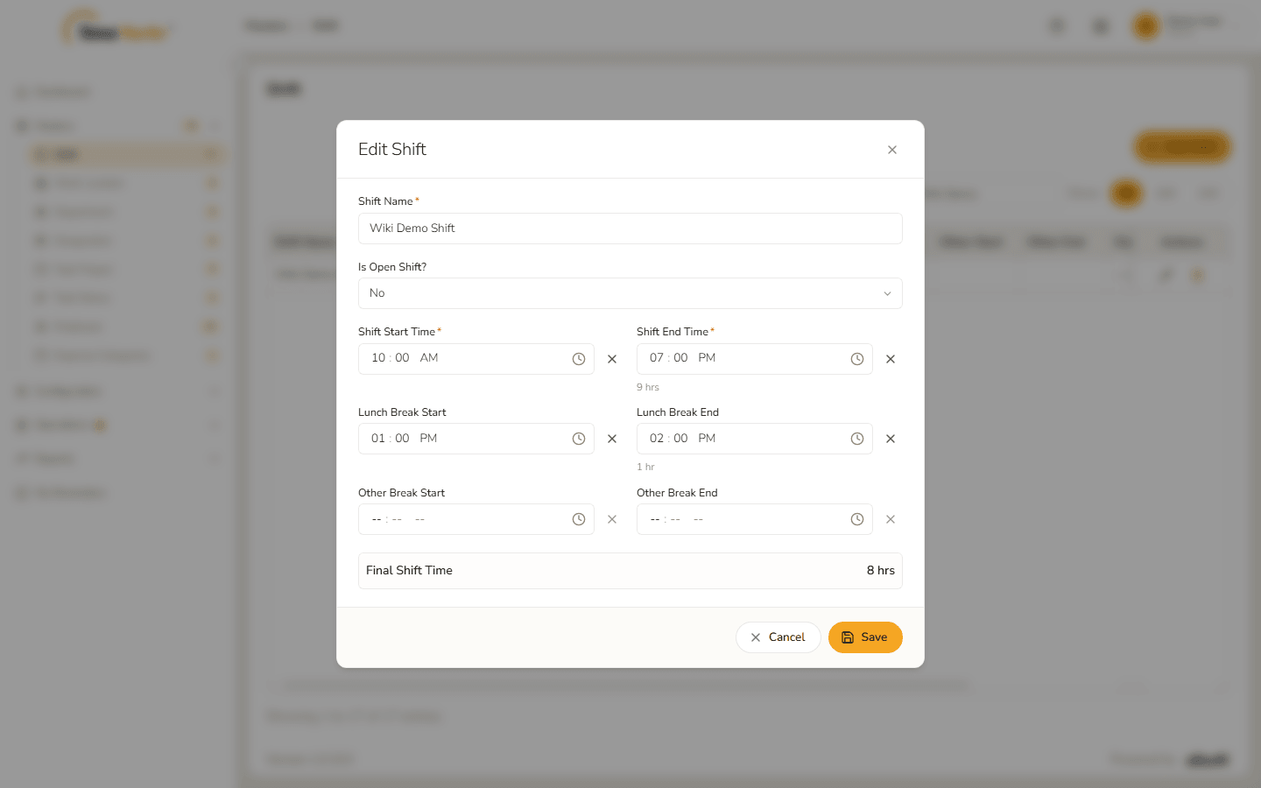The width and height of the screenshot is (1261, 788).
Task: Clear the Lunch Break Start value
Action: click(612, 439)
